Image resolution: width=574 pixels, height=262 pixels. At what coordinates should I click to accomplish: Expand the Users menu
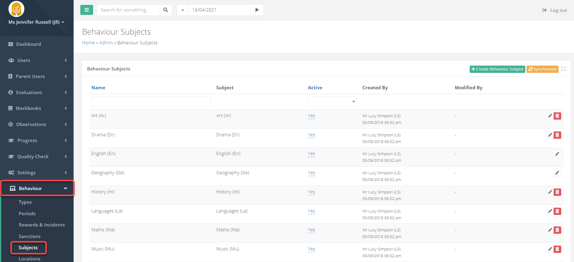pyautogui.click(x=37, y=60)
